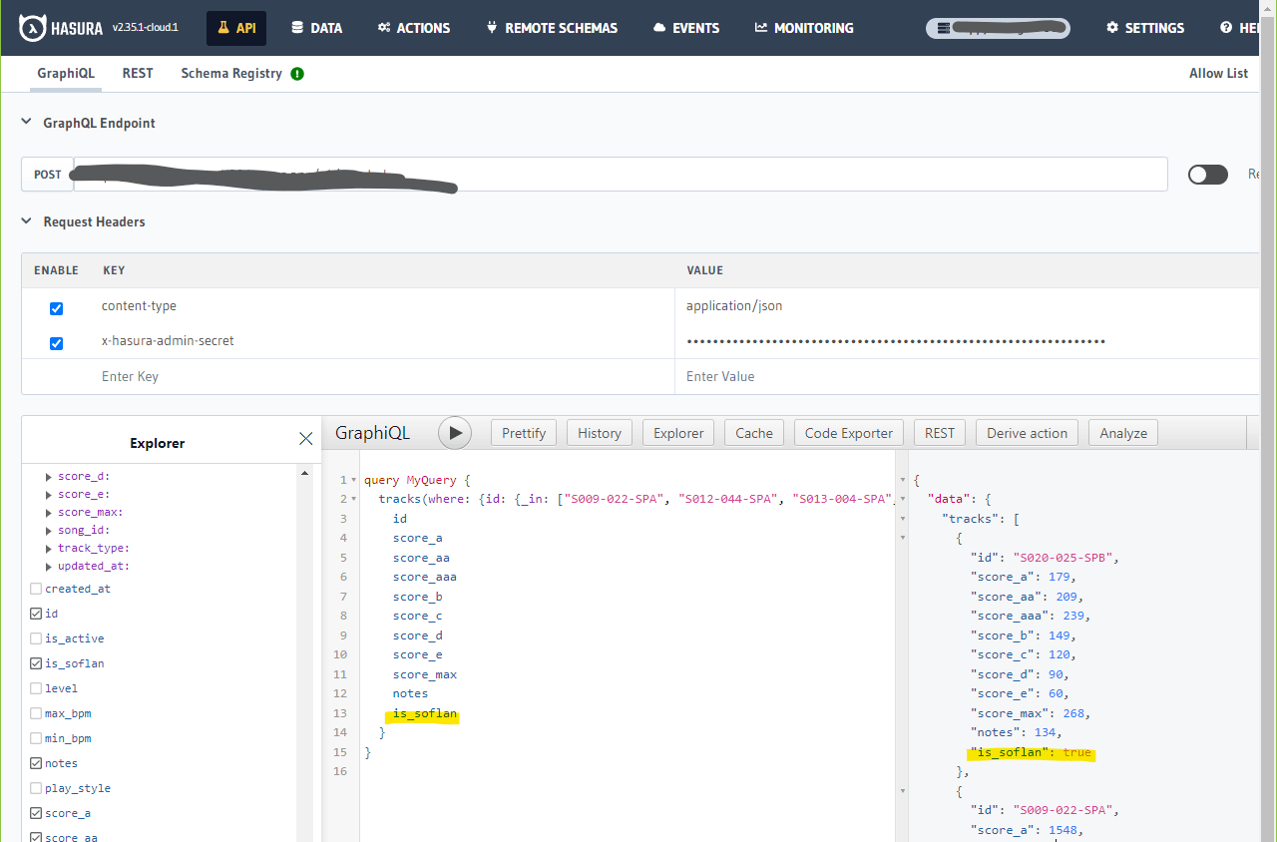Open query History
Image resolution: width=1277 pixels, height=842 pixels.
(600, 433)
